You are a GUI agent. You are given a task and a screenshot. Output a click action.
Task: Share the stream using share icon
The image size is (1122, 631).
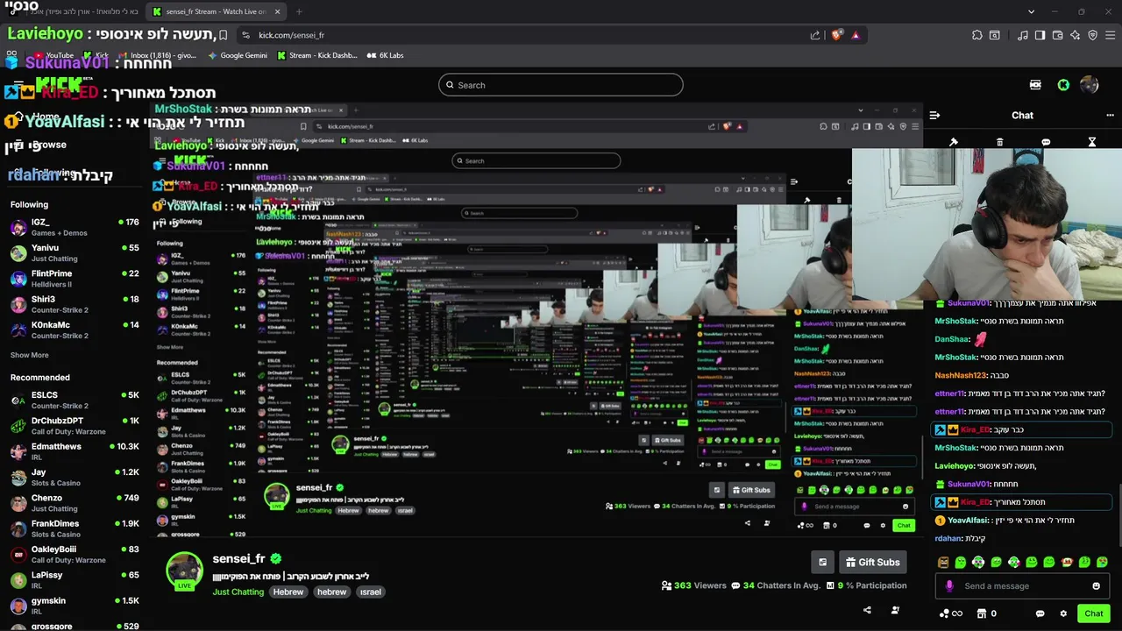click(867, 610)
